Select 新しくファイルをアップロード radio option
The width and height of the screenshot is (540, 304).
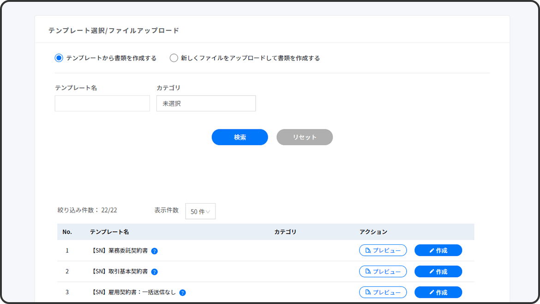click(174, 58)
